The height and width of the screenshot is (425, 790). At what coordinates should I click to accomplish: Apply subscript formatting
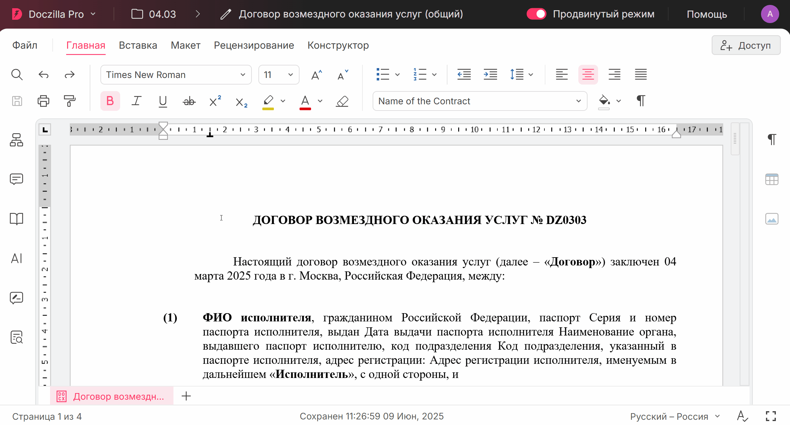point(242,102)
